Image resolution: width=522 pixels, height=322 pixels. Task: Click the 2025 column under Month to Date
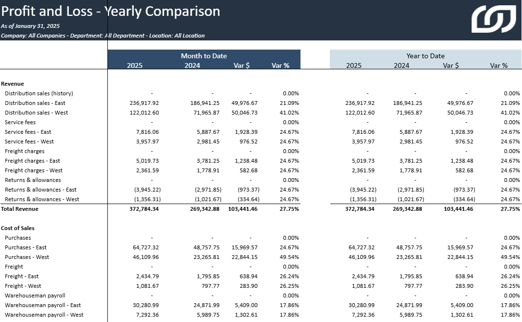pyautogui.click(x=135, y=65)
